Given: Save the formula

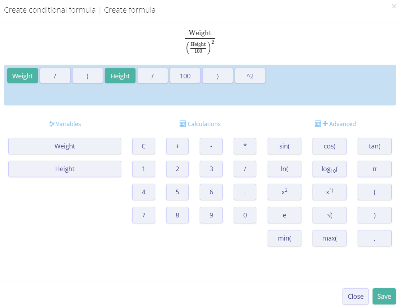Looking at the screenshot, I should pyautogui.click(x=384, y=296).
